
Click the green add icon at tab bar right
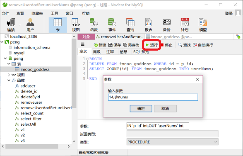click(238, 37)
